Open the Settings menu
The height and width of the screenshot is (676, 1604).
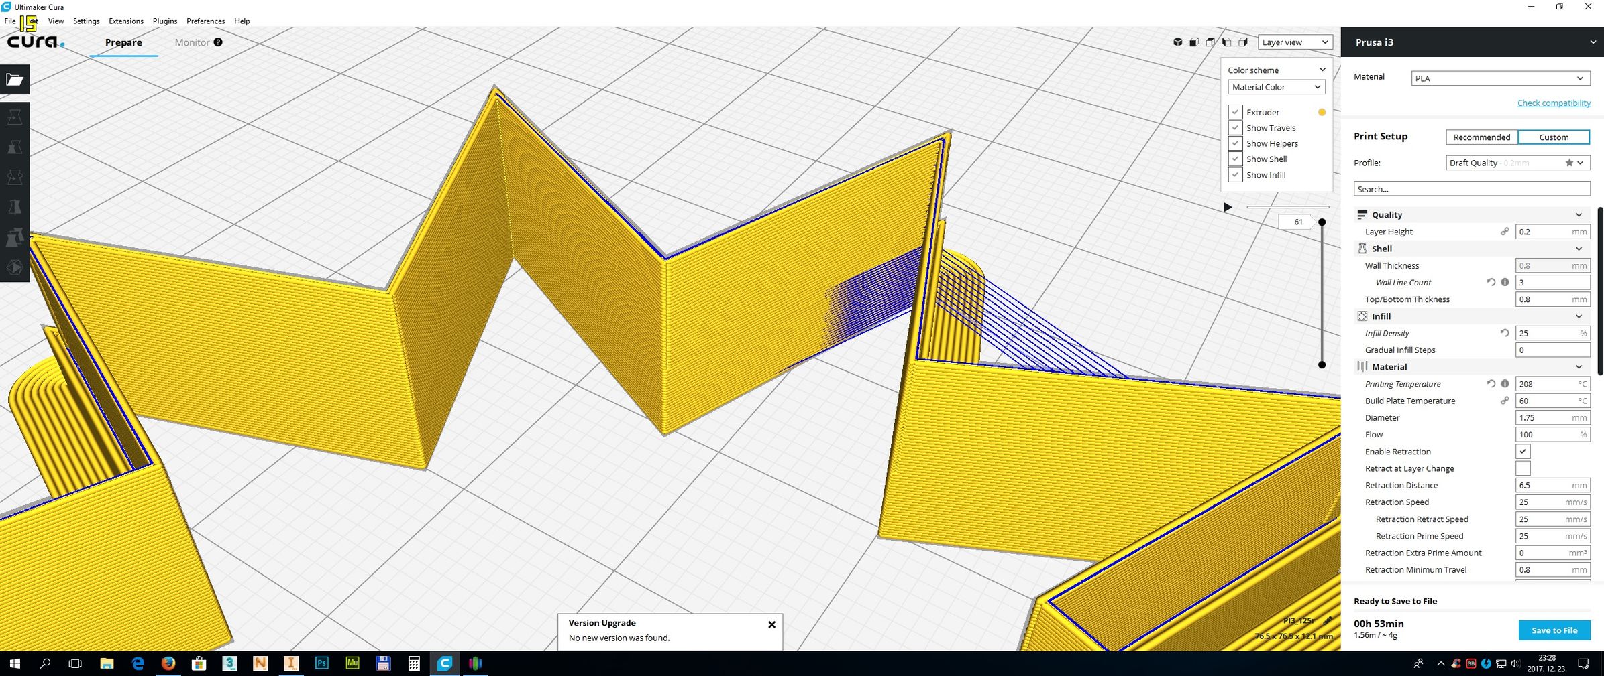tap(86, 21)
